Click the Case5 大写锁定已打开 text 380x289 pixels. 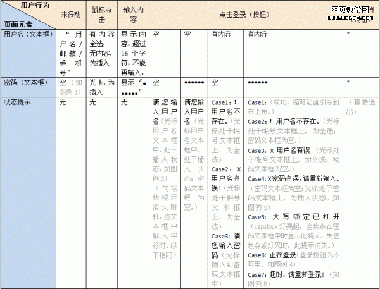point(296,216)
